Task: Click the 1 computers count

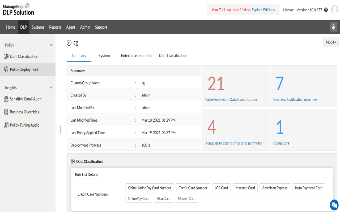Action: 280,127
